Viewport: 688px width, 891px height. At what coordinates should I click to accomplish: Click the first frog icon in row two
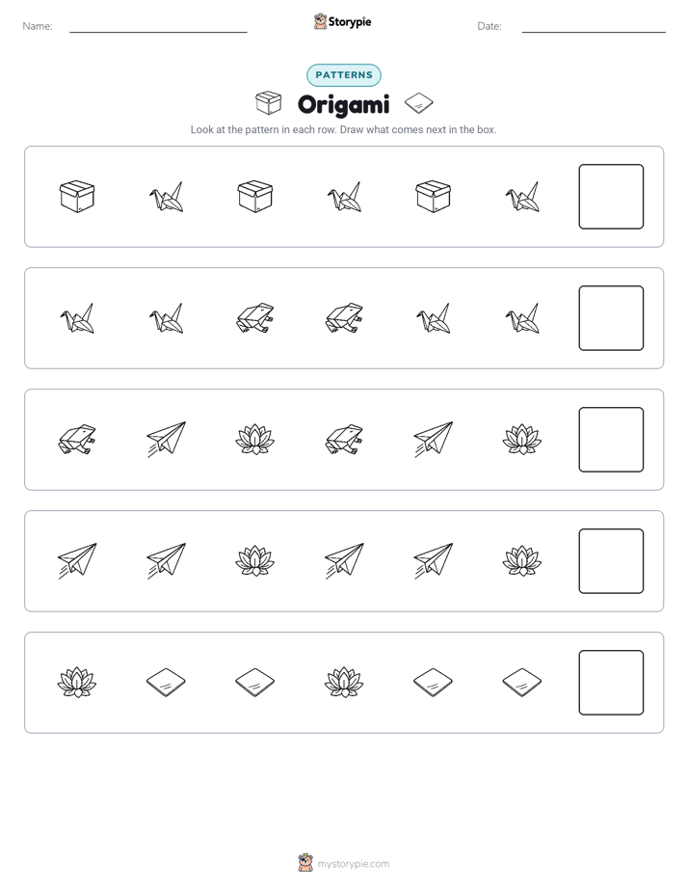255,318
